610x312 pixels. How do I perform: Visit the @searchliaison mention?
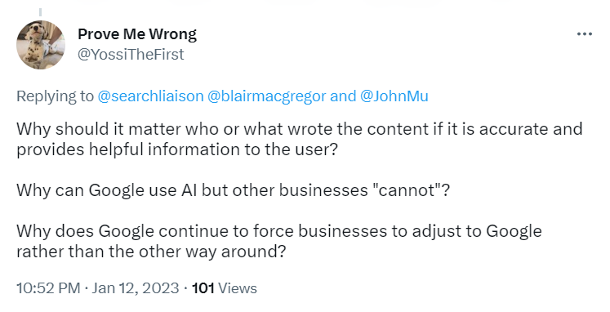(x=150, y=96)
